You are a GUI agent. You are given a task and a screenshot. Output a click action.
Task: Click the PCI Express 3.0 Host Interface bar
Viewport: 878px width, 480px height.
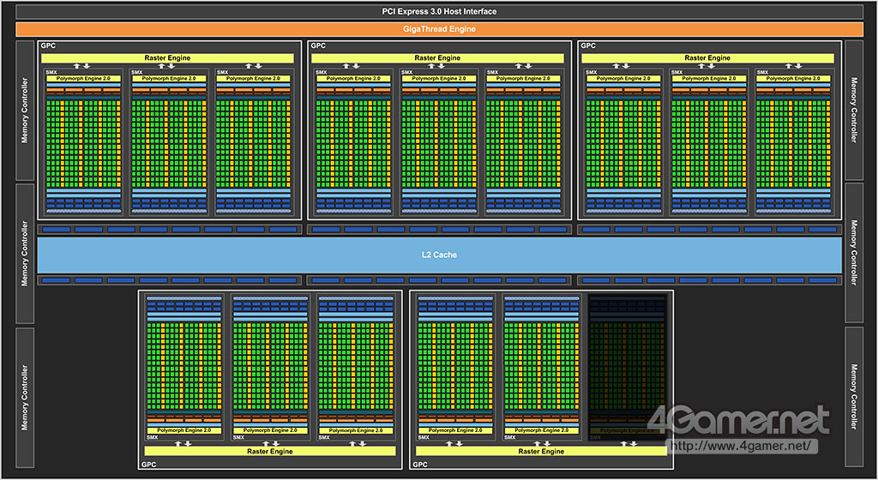(439, 11)
